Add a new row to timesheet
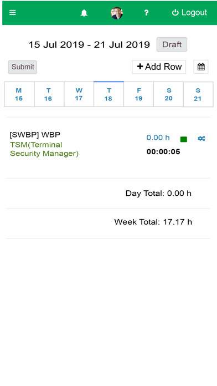Viewport: 217px width, 386px height. point(159,67)
